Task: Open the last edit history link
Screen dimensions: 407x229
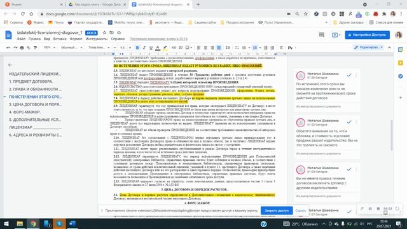Action: tap(158, 39)
